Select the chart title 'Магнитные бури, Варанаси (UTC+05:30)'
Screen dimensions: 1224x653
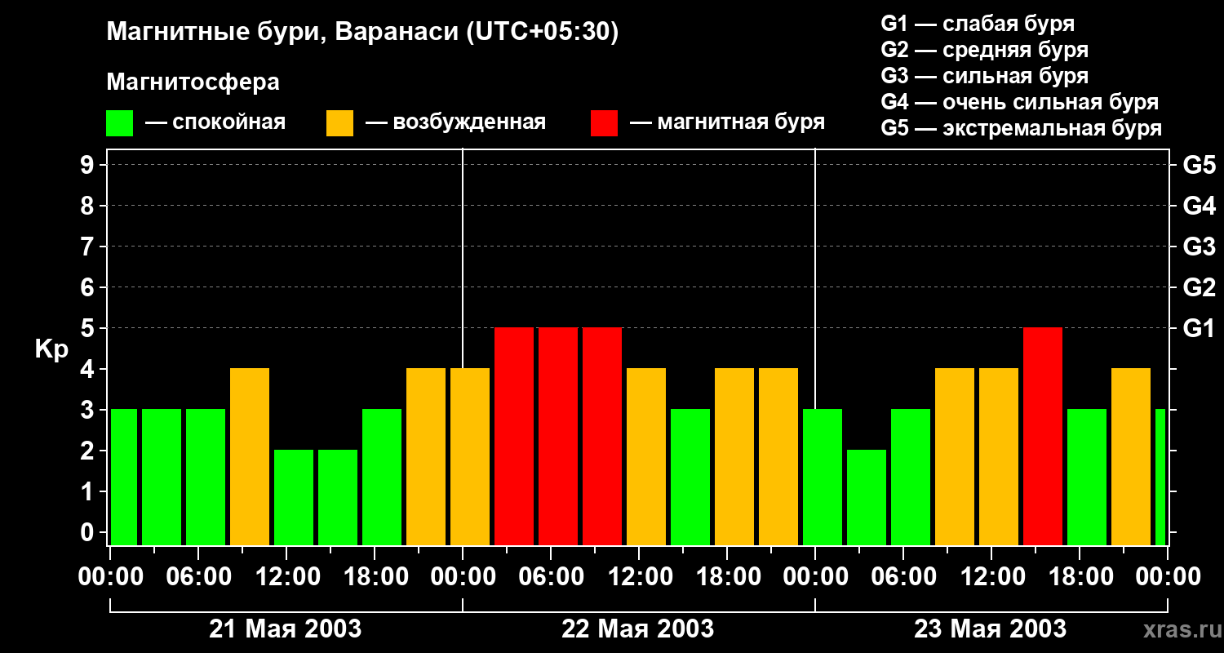(x=362, y=32)
